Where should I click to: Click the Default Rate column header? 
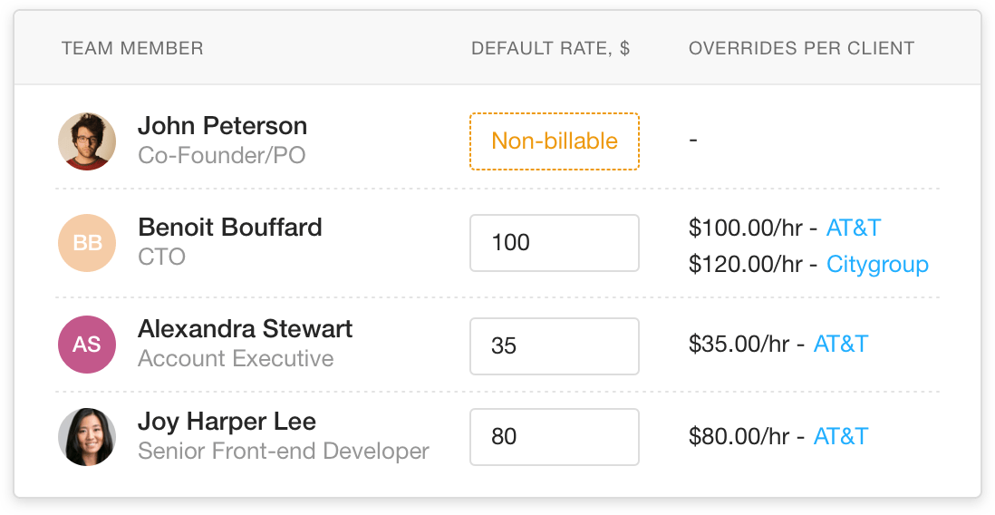pos(550,48)
